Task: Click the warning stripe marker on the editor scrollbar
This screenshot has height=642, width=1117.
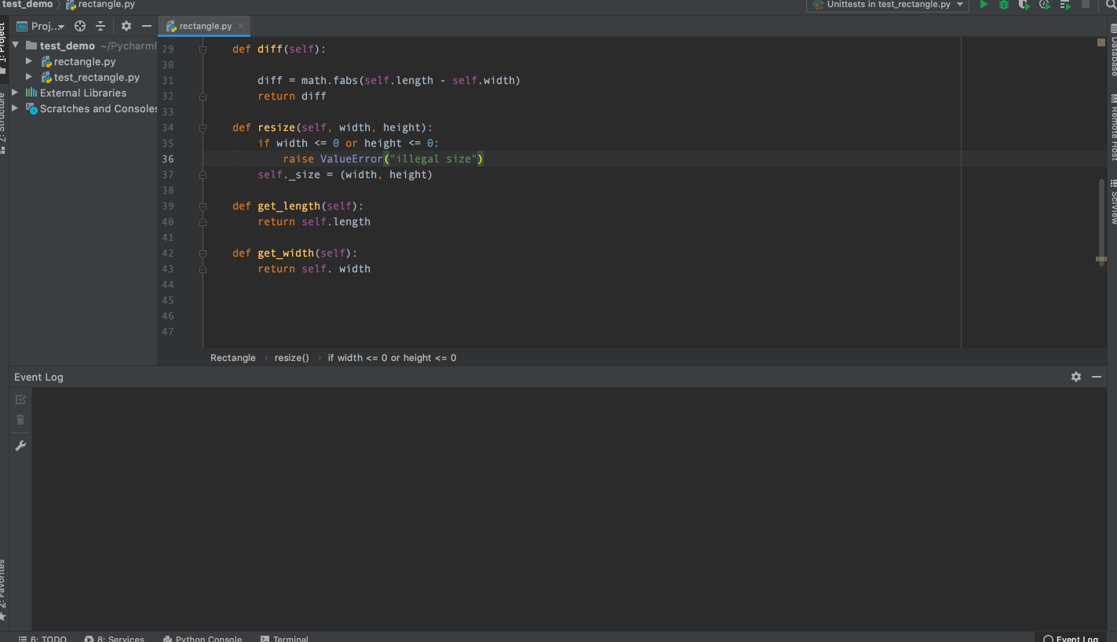Action: coord(1101,258)
